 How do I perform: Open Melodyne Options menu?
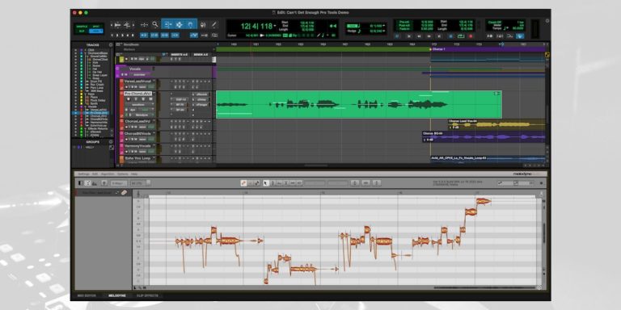pyautogui.click(x=123, y=174)
